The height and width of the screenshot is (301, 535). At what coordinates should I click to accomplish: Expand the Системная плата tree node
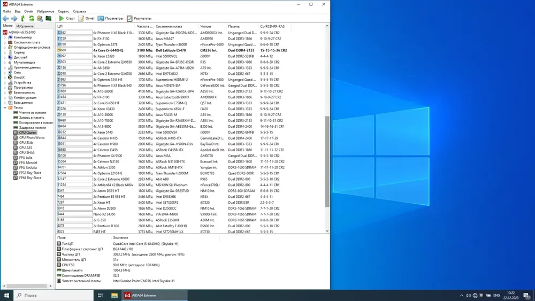click(5, 42)
